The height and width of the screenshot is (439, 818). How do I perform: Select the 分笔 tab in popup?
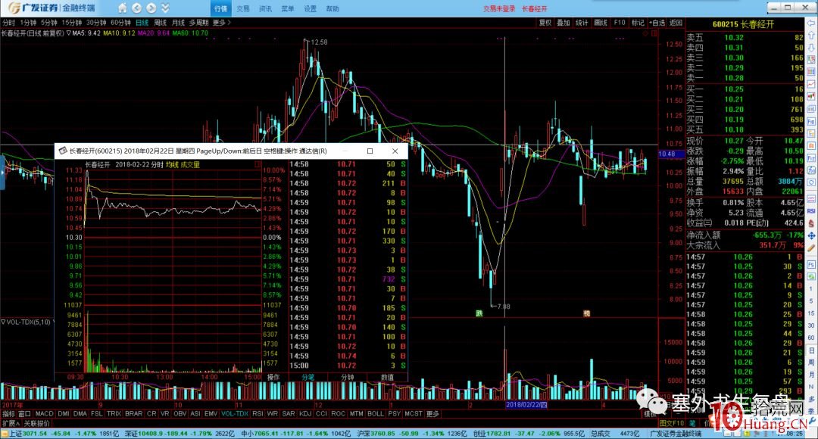pos(308,377)
